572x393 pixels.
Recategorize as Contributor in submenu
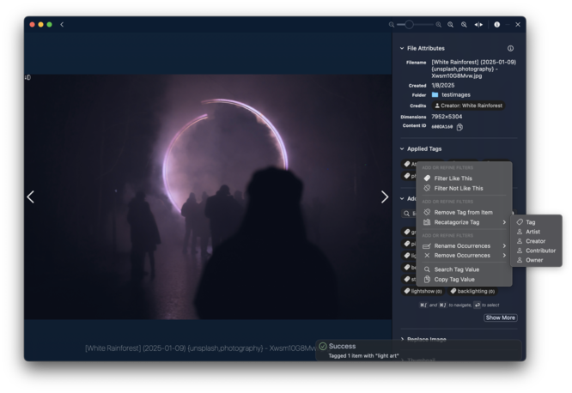(536, 251)
